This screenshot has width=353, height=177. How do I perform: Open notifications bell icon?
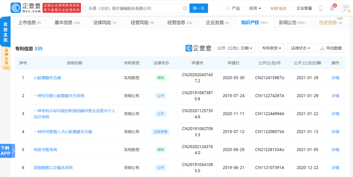[x=331, y=8]
